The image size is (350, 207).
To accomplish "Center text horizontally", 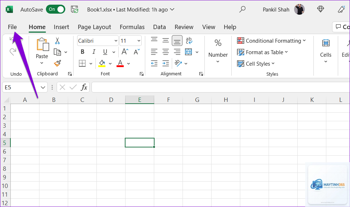I will click(x=166, y=52).
